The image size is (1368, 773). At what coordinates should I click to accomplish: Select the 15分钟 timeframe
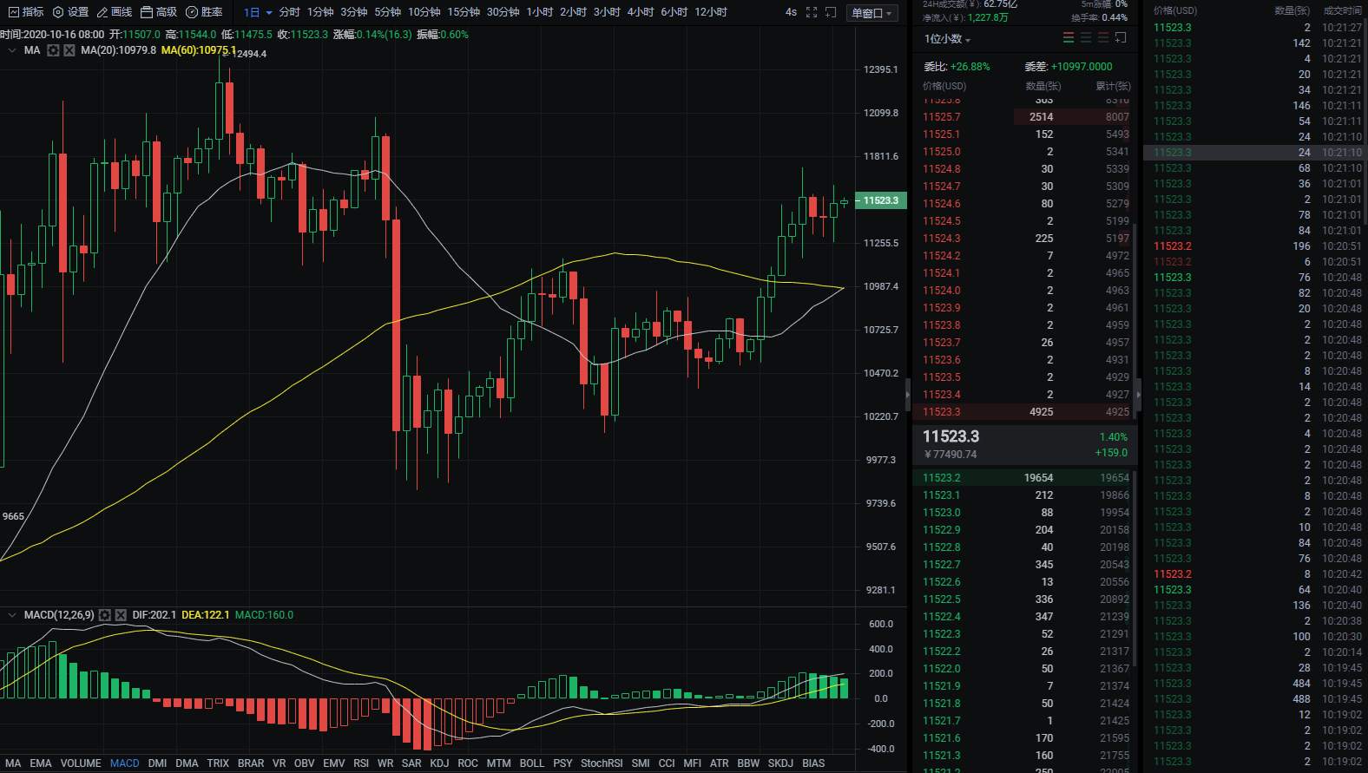click(x=464, y=12)
